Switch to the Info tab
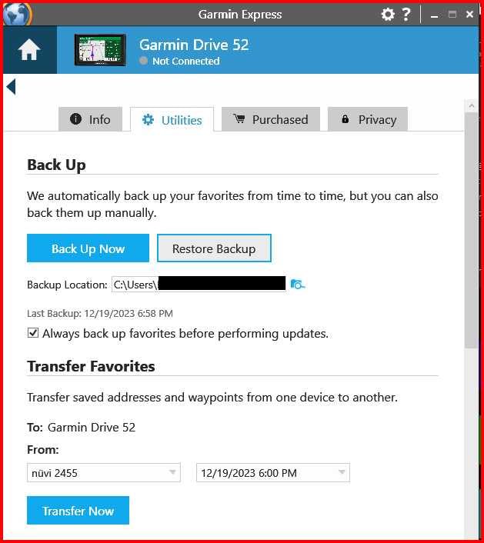This screenshot has height=543, width=484. 91,119
